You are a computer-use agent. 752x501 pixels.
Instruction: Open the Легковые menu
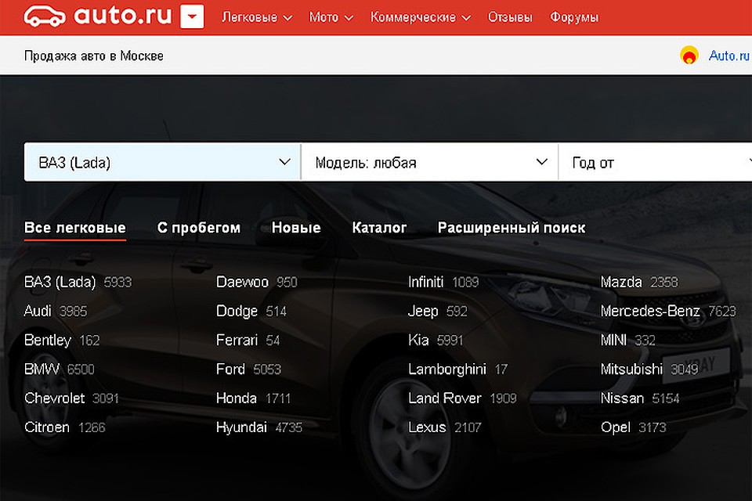(x=257, y=18)
